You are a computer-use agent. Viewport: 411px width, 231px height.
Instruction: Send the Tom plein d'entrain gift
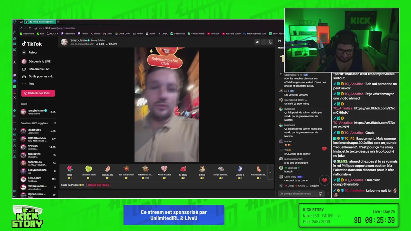point(127,172)
